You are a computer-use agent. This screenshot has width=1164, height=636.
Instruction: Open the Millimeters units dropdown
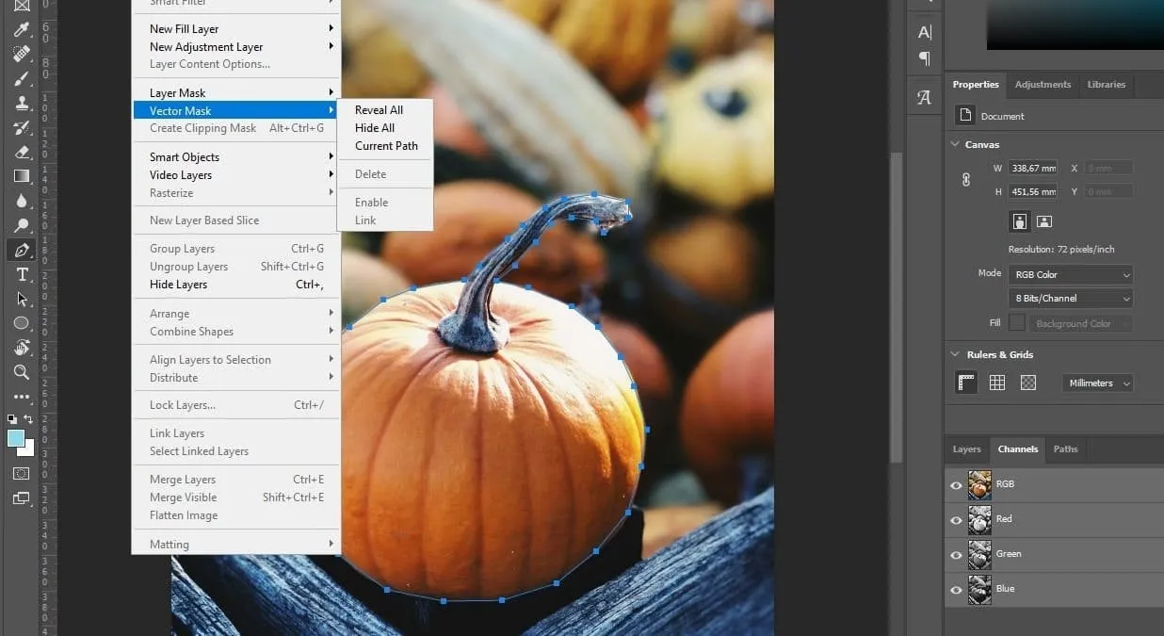tap(1095, 383)
